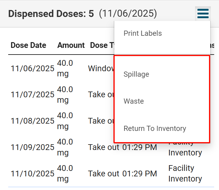219x190 pixels.
Task: Select the 11/06/2025 dose date row
Action: [x=32, y=68]
